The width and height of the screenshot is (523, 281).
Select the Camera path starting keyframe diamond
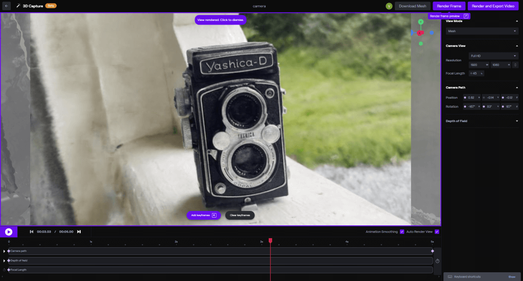pos(9,251)
